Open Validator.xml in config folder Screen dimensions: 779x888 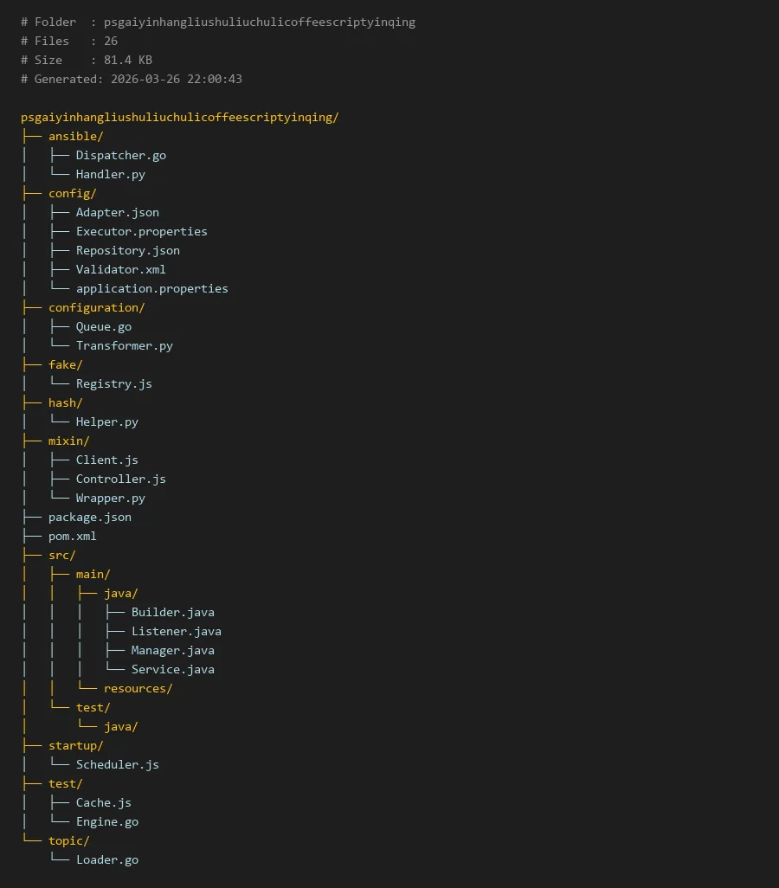[120, 269]
